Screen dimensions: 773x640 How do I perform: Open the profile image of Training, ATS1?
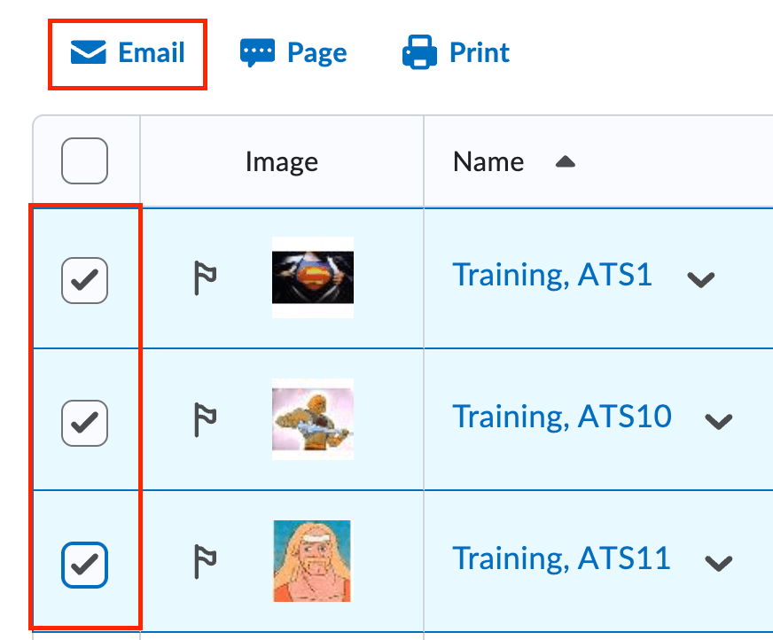312,278
